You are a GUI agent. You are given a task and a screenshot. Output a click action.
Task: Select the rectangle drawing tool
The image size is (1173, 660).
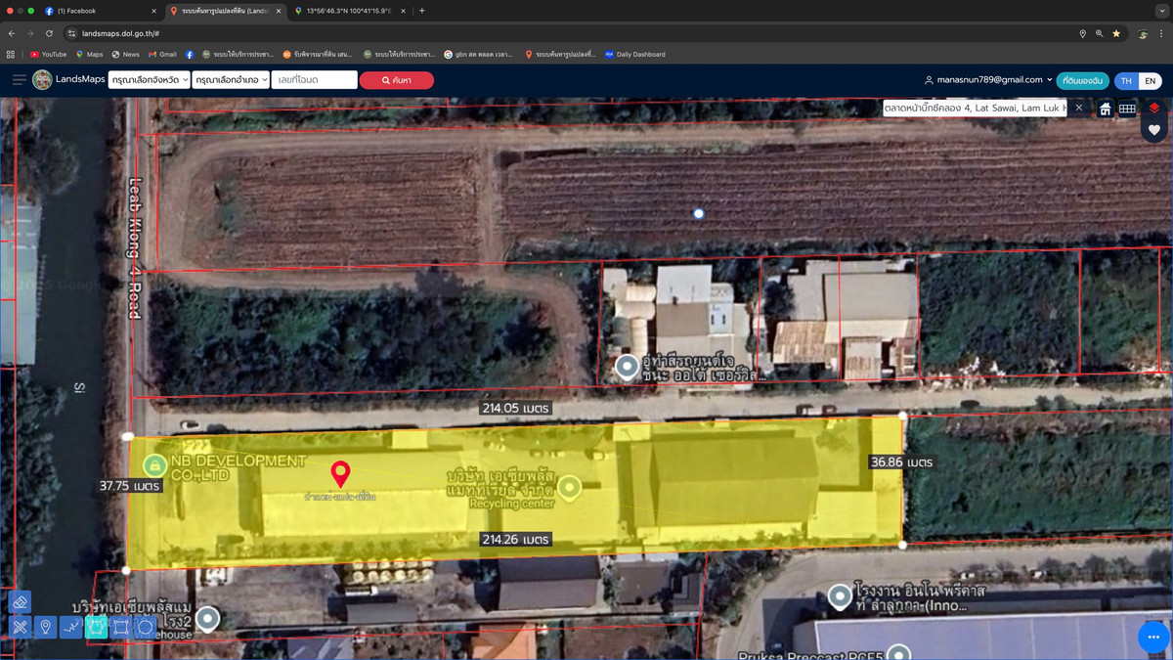tap(121, 627)
